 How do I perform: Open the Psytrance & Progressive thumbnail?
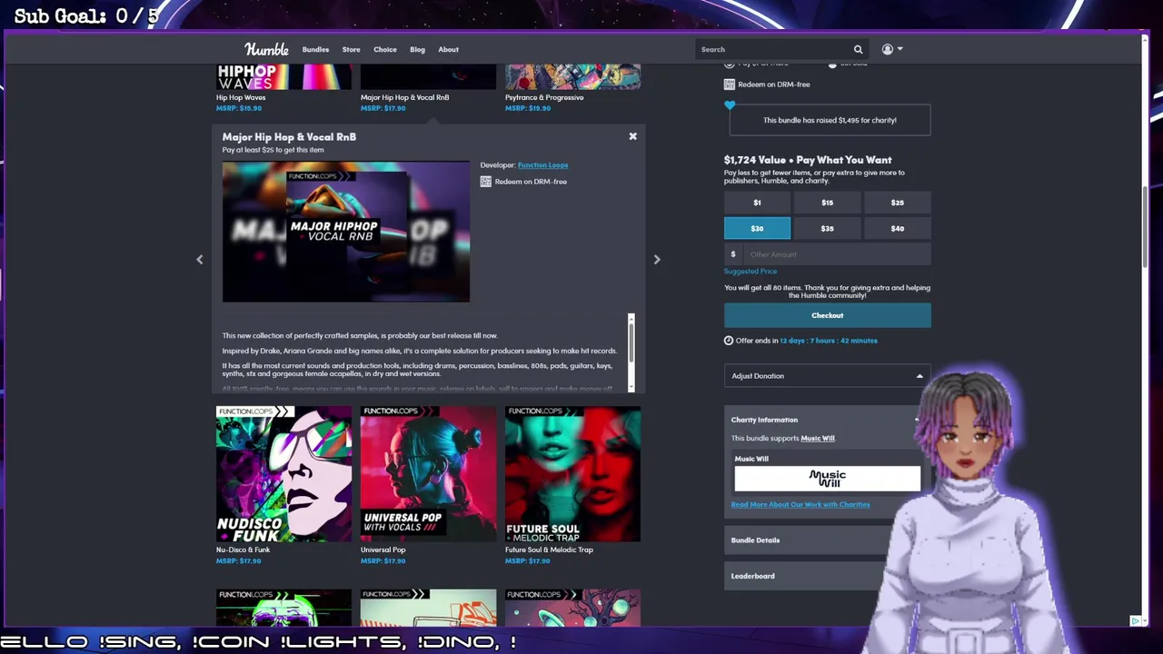(572, 76)
